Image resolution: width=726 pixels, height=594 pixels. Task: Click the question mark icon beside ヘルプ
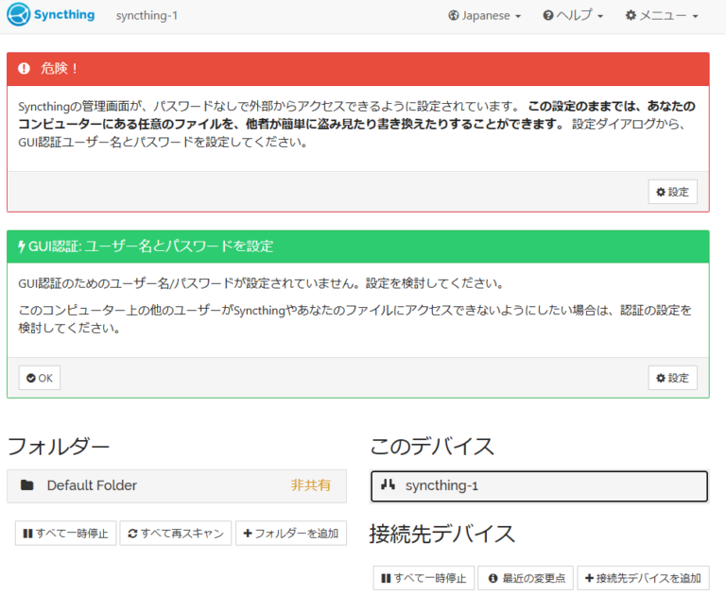[x=548, y=16]
